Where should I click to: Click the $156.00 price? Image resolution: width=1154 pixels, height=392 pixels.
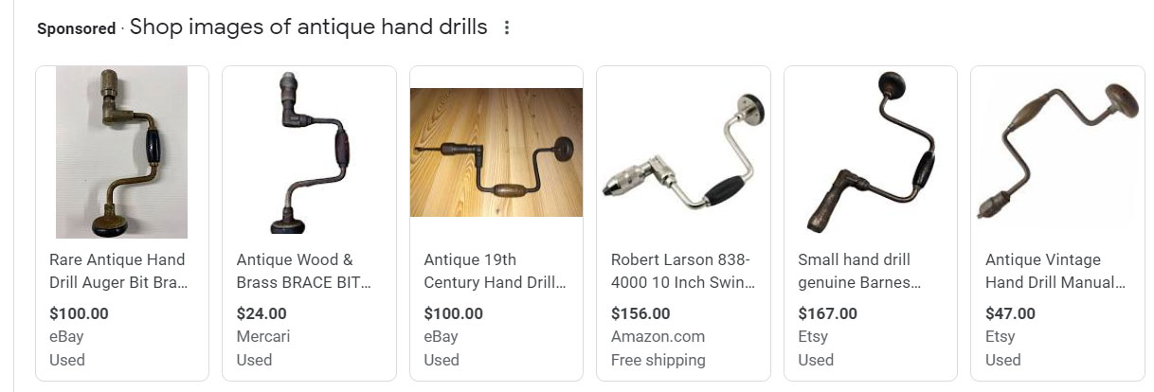pyautogui.click(x=640, y=313)
